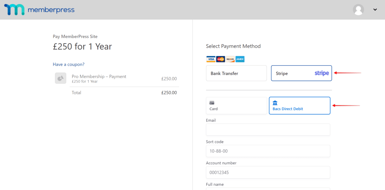The height and width of the screenshot is (190, 385).
Task: Focus the Email input field
Action: [x=268, y=130]
